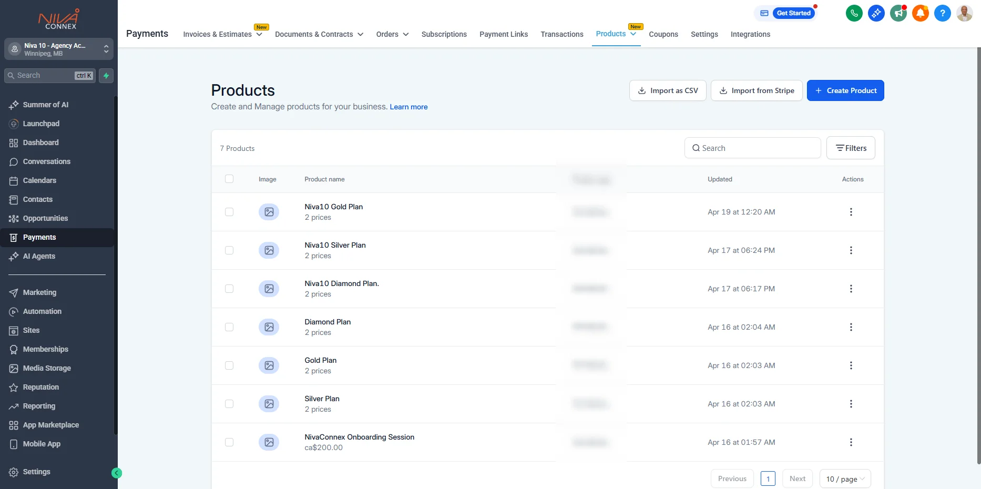Open actions menu for Diamond Plan row
Viewport: 981px width, 489px height.
[851, 327]
